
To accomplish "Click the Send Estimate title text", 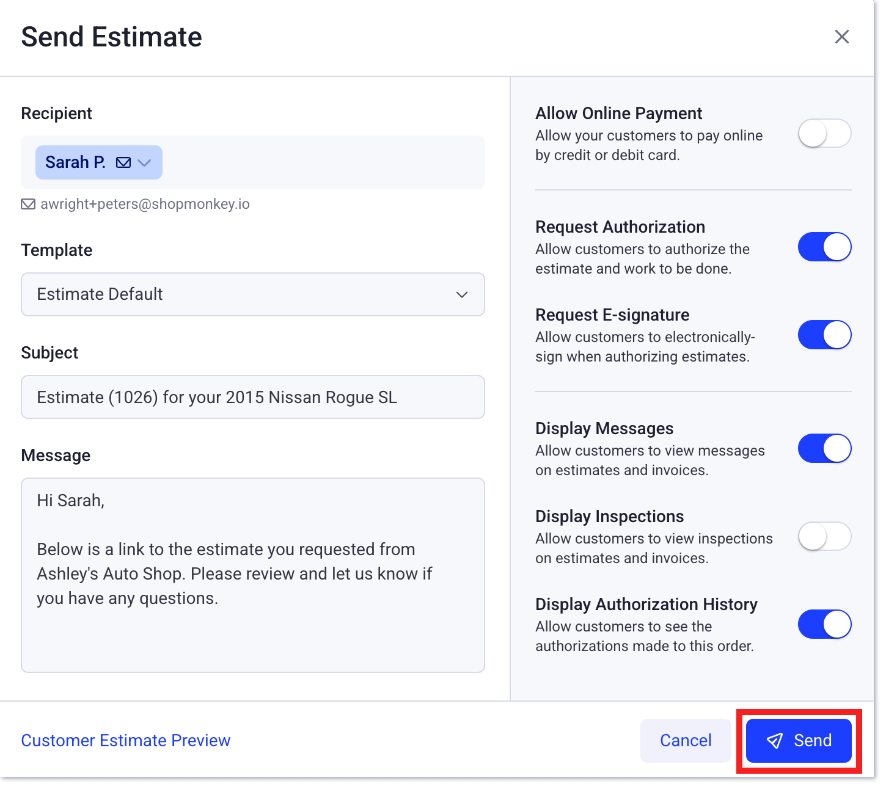I will coord(112,37).
